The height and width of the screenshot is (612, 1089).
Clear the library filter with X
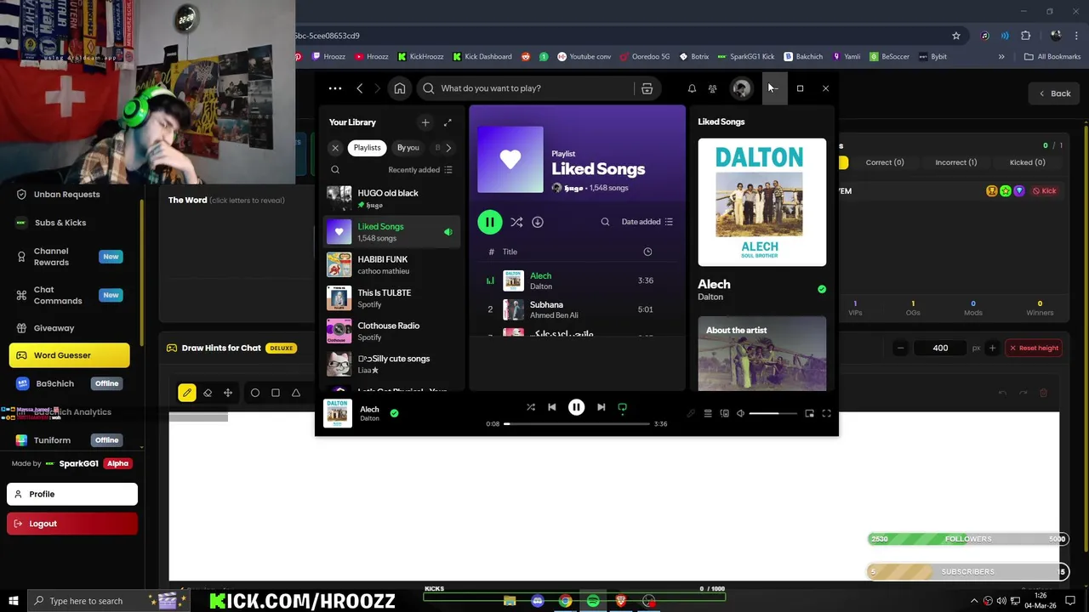(335, 148)
